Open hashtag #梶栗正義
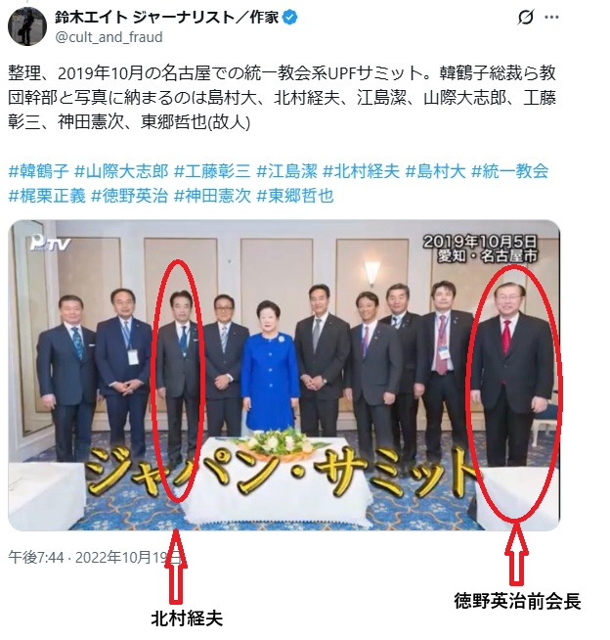 47,196
